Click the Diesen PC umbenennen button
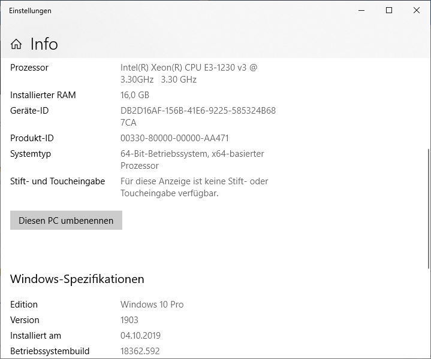 coord(66,220)
